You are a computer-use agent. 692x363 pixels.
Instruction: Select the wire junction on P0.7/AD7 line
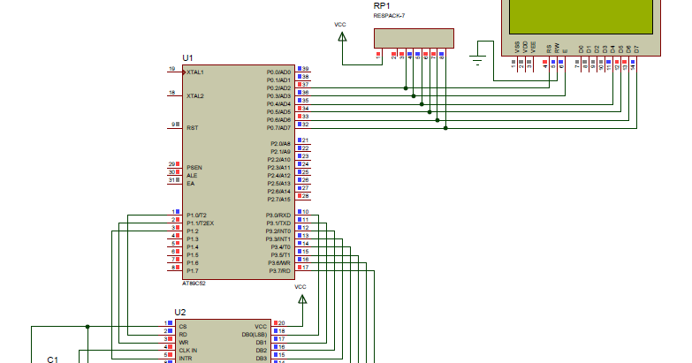445,128
